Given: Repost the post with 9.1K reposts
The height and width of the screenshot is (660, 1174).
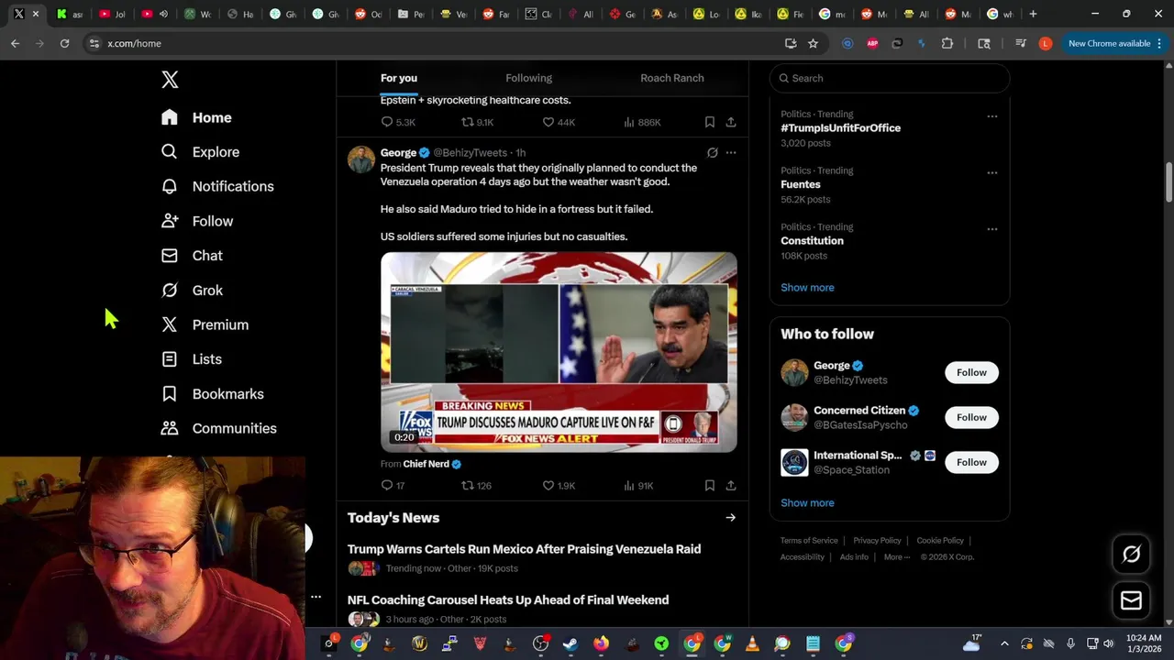Looking at the screenshot, I should point(478,122).
